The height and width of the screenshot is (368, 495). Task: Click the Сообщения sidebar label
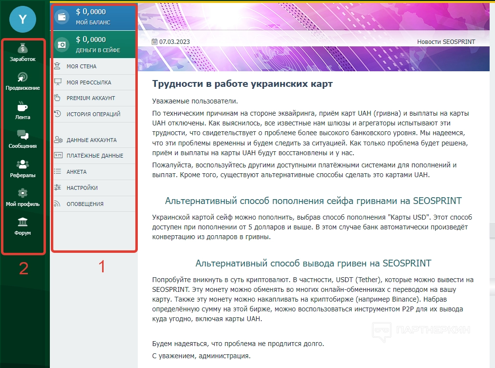pos(23,146)
